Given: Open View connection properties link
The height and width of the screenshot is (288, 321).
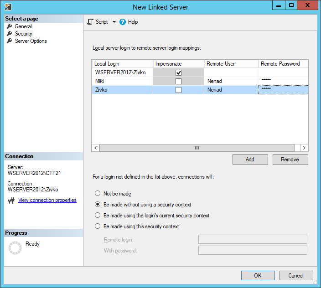Looking at the screenshot, I should point(47,200).
